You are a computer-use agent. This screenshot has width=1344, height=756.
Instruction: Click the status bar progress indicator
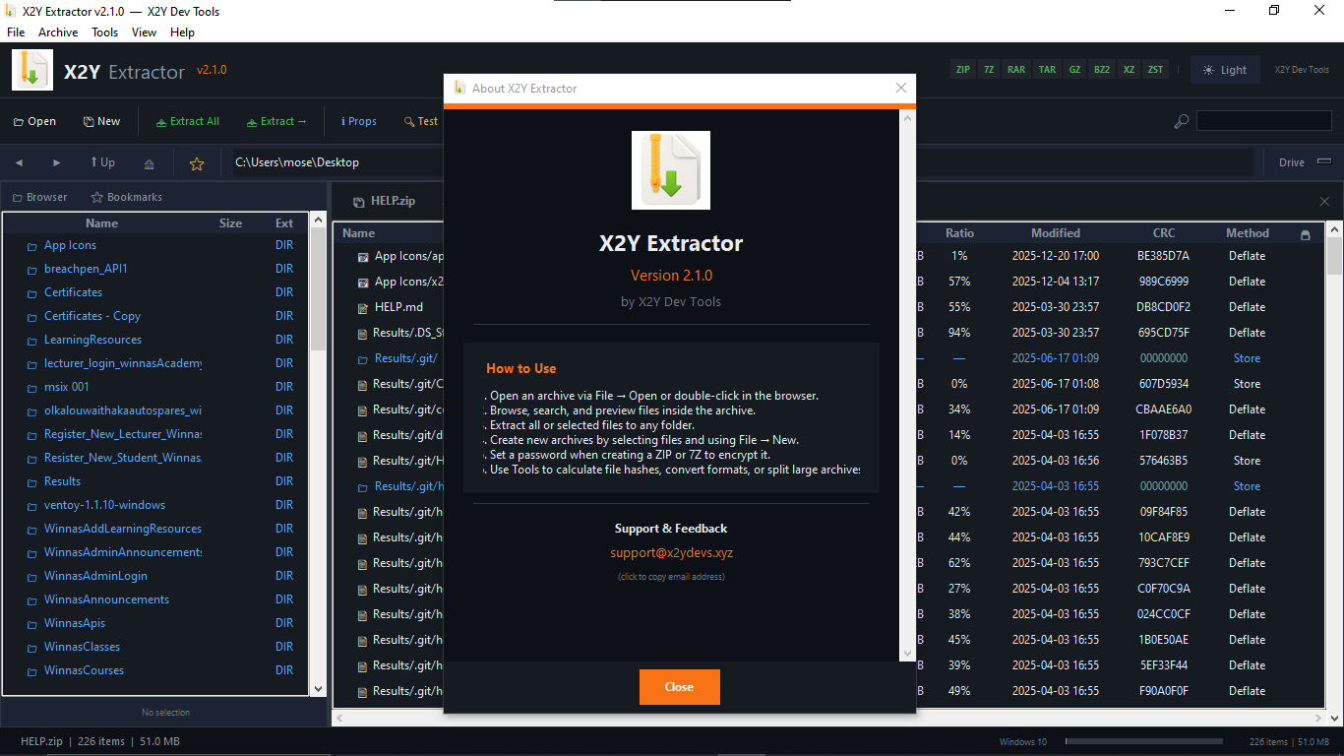[1144, 742]
